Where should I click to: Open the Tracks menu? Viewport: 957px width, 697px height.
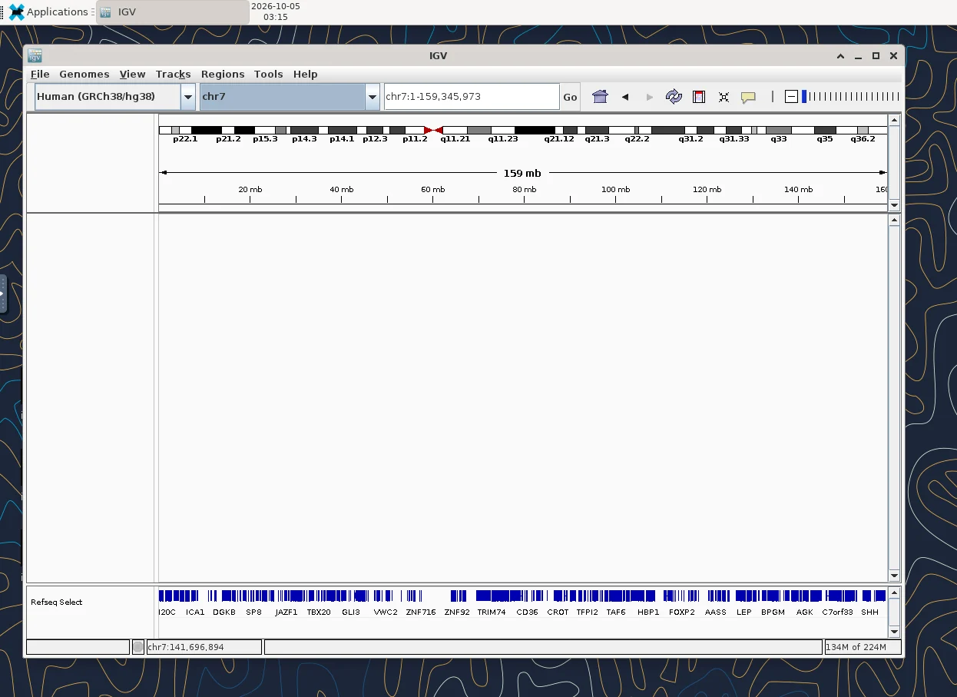tap(173, 75)
